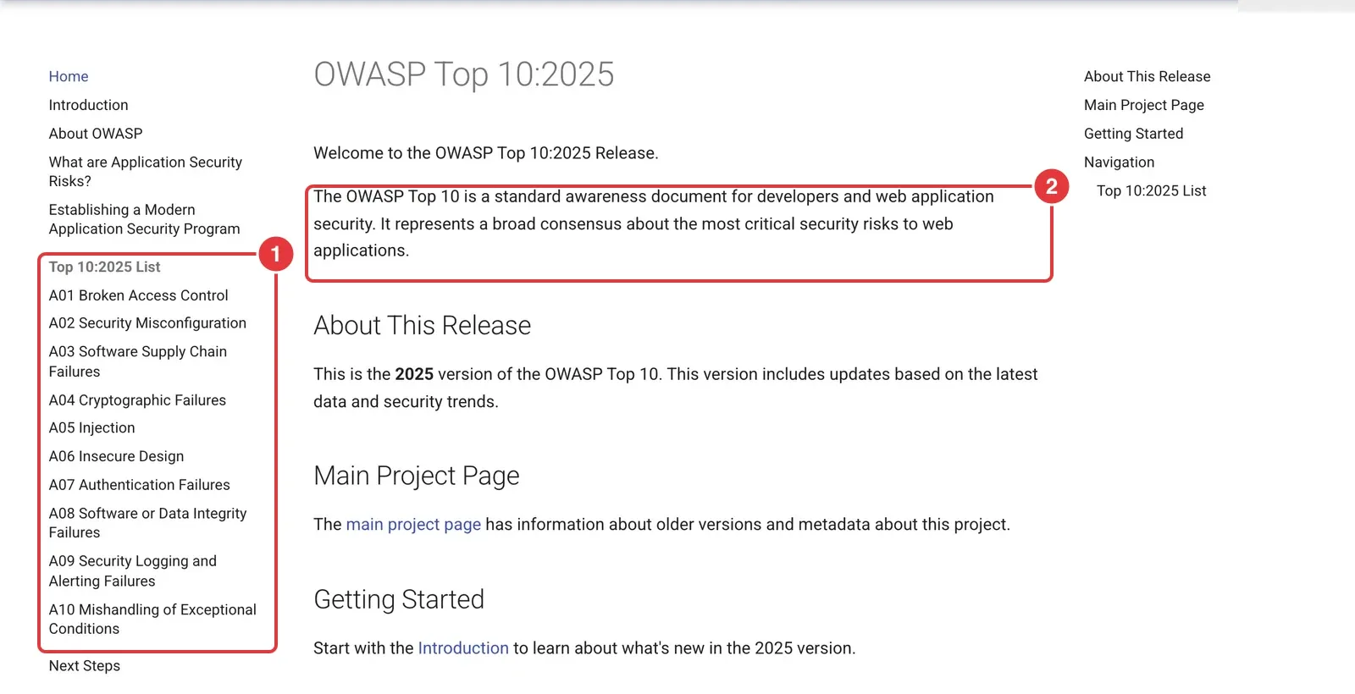Open A01 Broken Access Control
1355x694 pixels.
pyautogui.click(x=138, y=295)
